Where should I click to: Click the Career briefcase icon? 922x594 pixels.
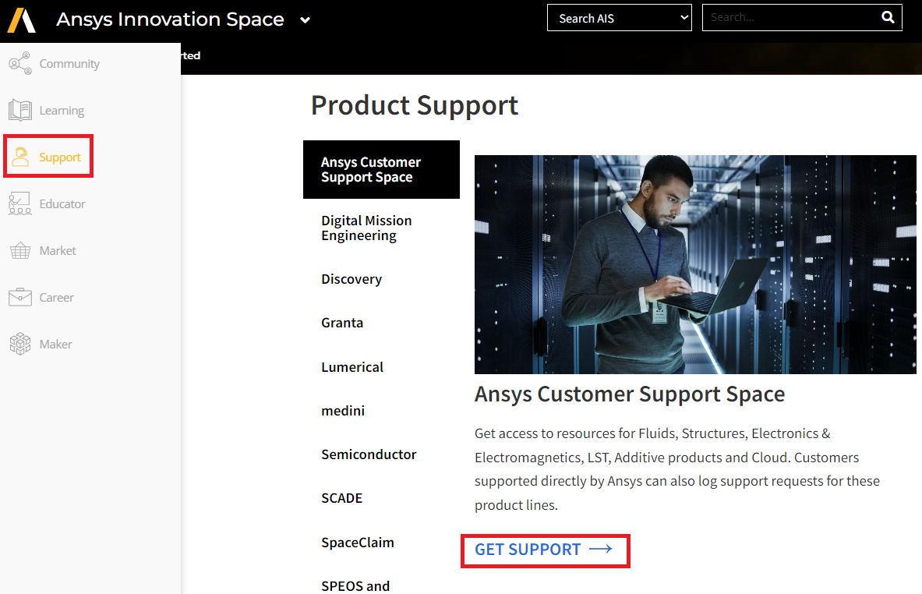pos(20,297)
